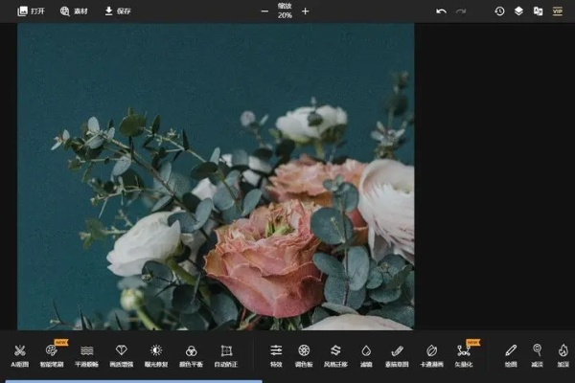Click the blue horizontal scrollbar at the bottom
The image size is (575, 383).
(133, 381)
